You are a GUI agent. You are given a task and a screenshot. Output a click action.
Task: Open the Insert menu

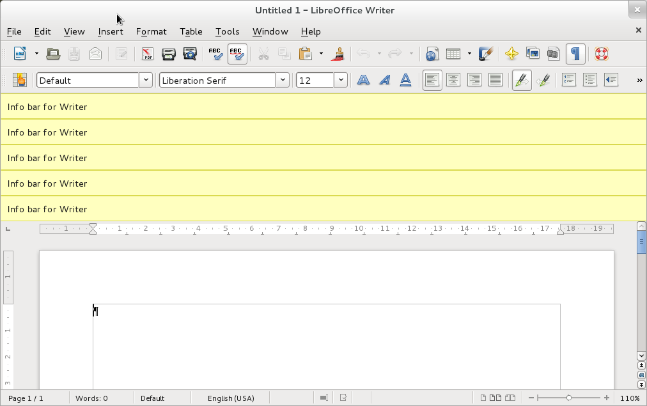click(x=111, y=31)
